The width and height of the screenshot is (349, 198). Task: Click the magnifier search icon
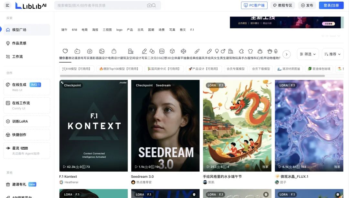click(x=154, y=5)
